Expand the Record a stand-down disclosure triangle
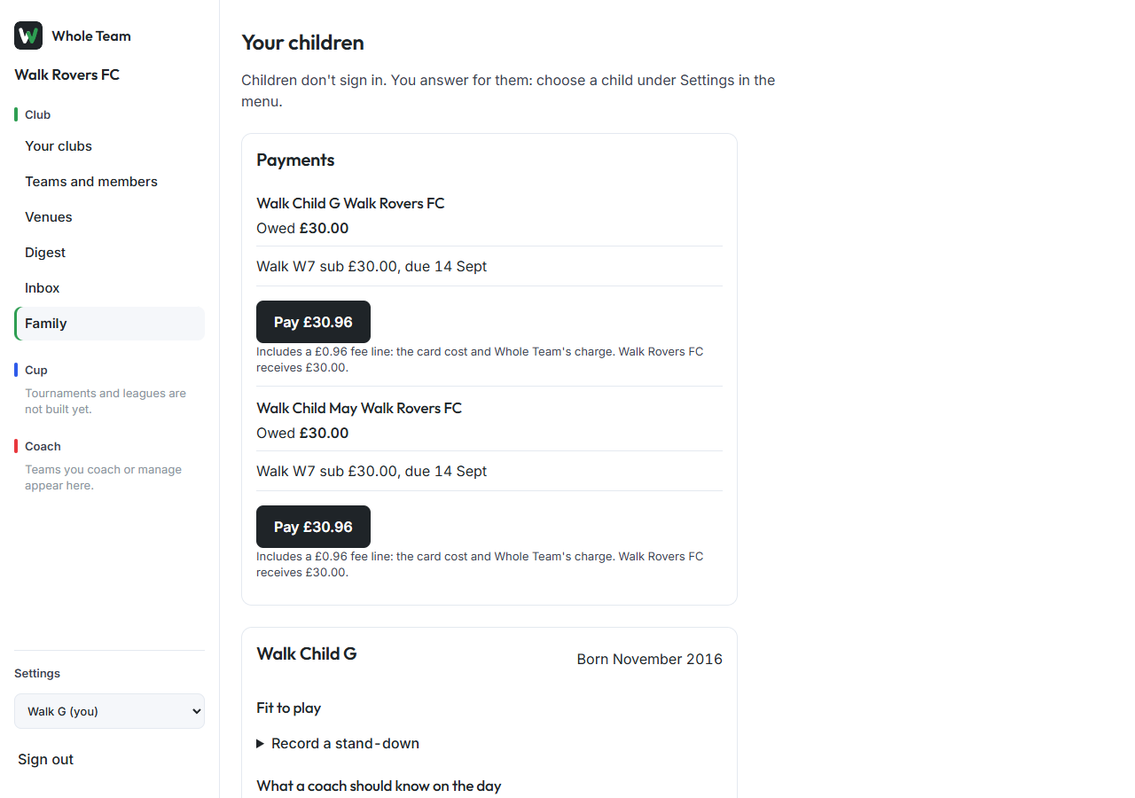Viewport: 1135px width, 798px height. [261, 743]
